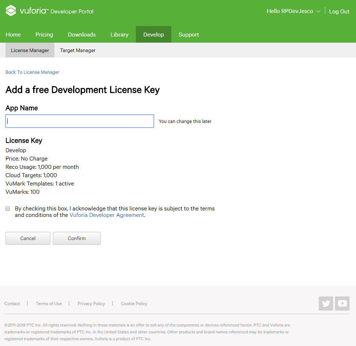
Task: Open the Support menu item
Action: 189,35
